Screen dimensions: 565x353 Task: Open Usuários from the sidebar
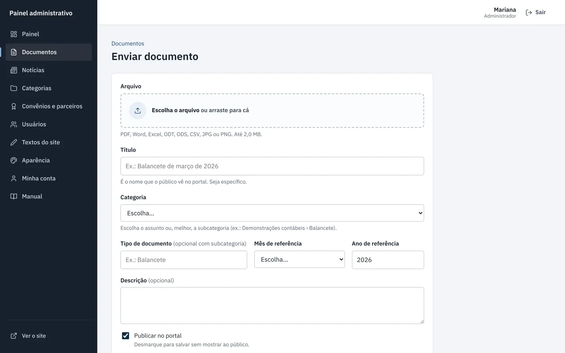tap(49, 124)
